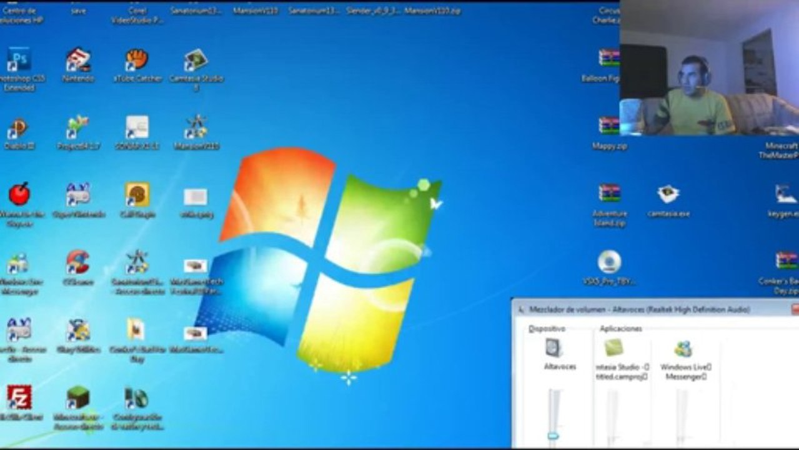The height and width of the screenshot is (450, 799).
Task: Open the CCleaner shortcut
Action: pos(78,262)
